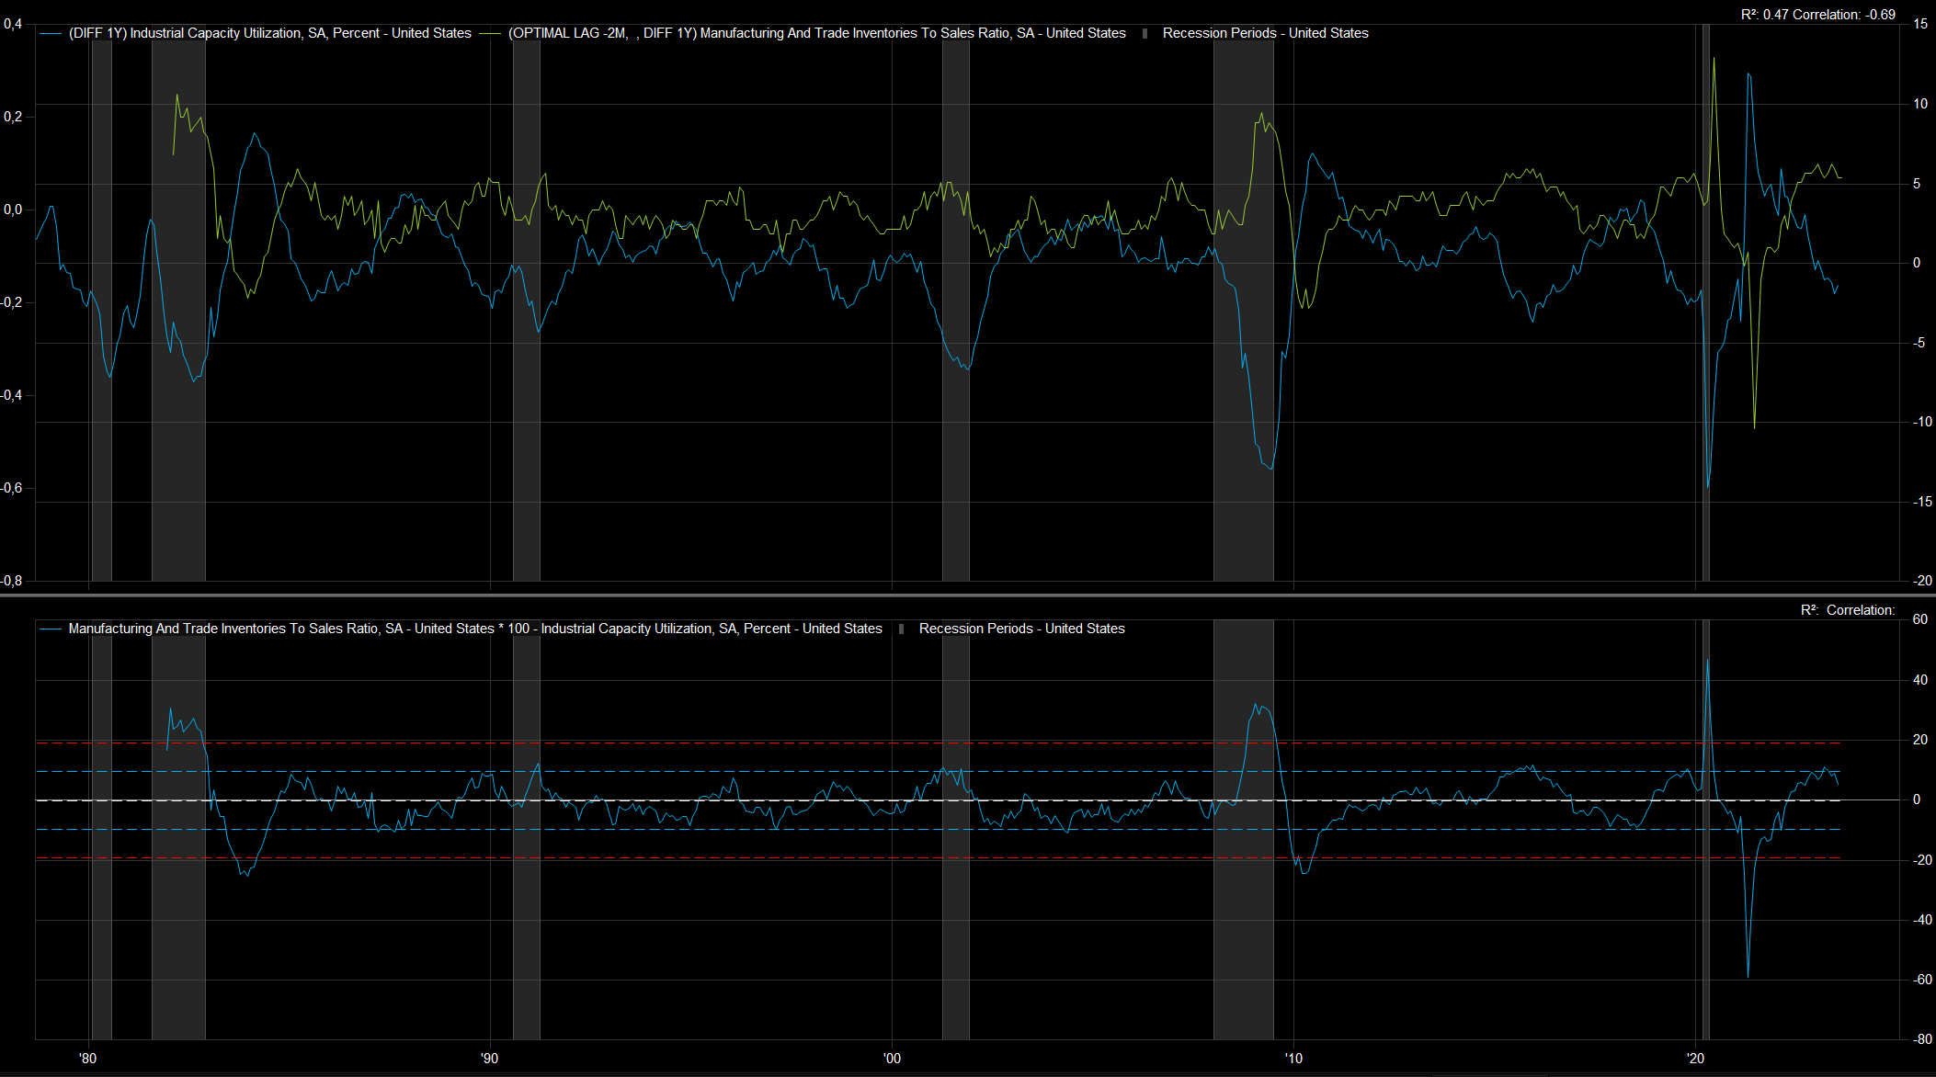Click the gray Recession Periods marker in bottom legend
The image size is (1936, 1077).
901,629
